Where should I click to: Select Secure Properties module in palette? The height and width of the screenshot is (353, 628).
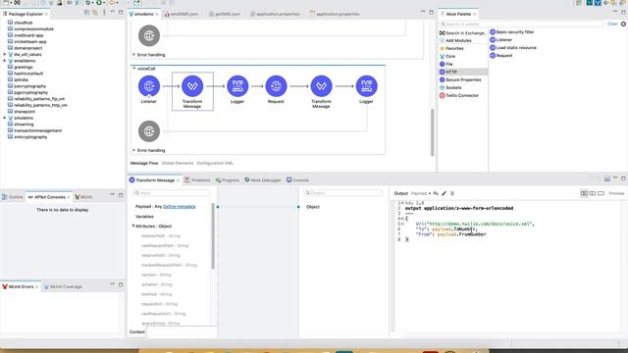click(460, 80)
